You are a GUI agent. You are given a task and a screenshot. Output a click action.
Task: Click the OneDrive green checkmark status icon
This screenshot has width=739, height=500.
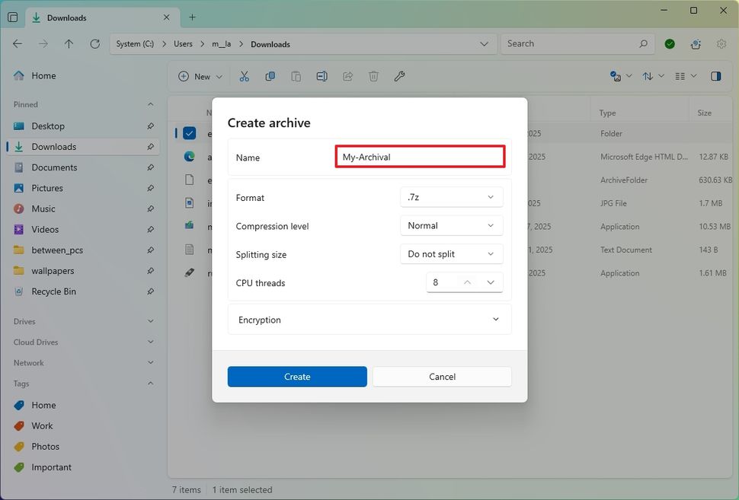(x=669, y=43)
